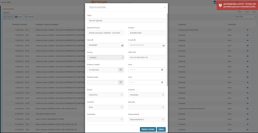
Task: View the 13/08/2021 08:33 agenda row
Action: click(248, 62)
